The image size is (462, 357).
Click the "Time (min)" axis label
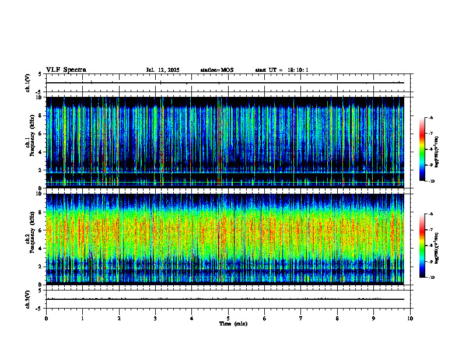[233, 324]
